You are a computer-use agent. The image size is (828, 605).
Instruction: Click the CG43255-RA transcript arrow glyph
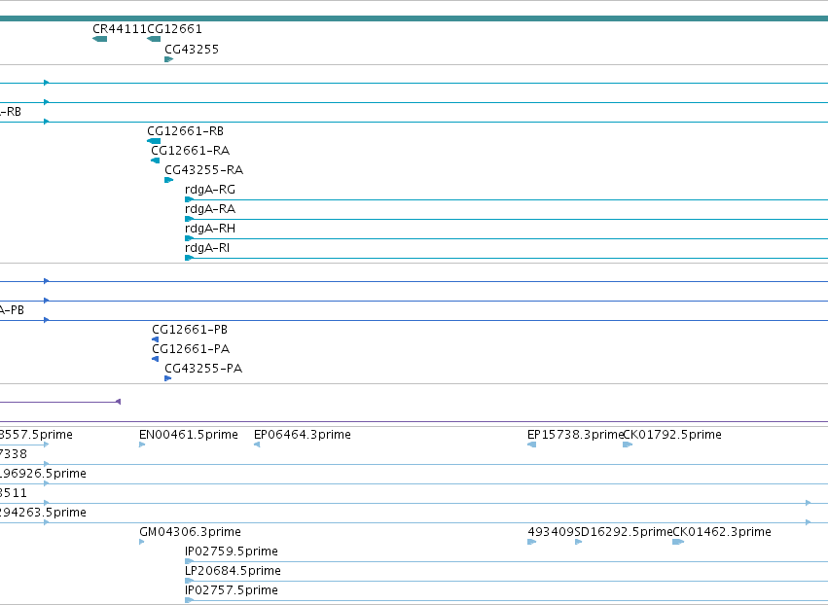(x=169, y=180)
